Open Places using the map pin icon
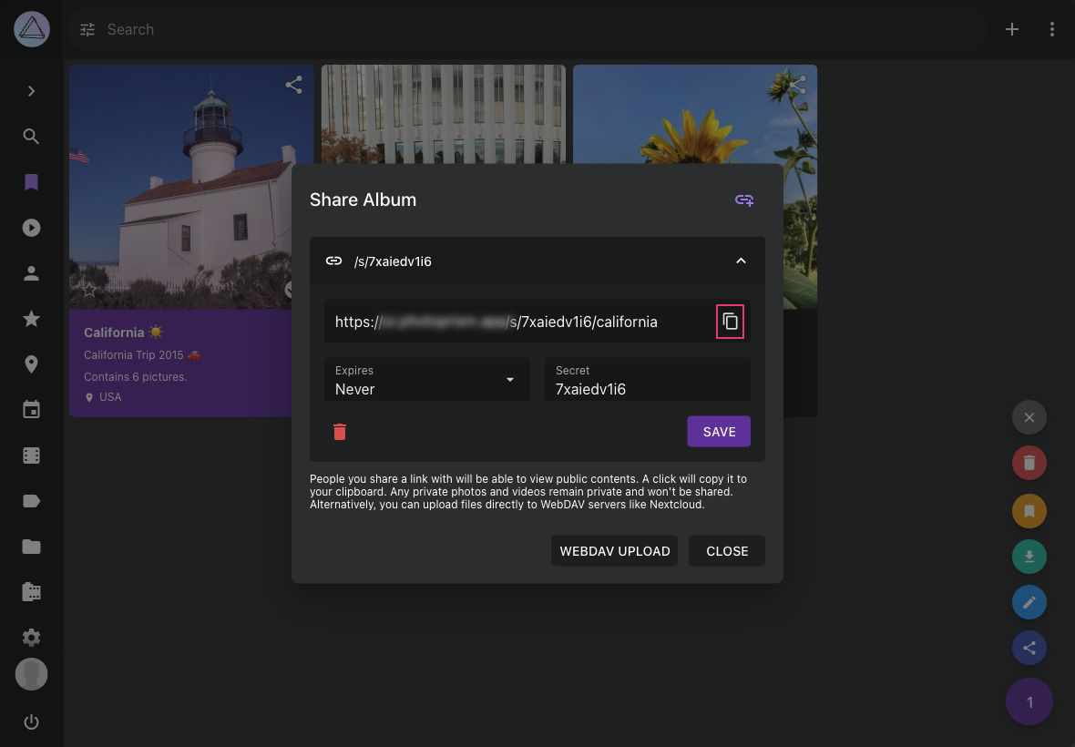 [31, 363]
